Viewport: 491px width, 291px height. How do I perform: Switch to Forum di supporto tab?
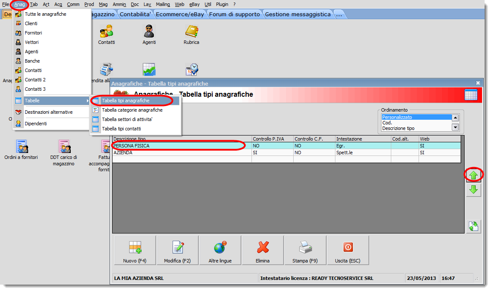pyautogui.click(x=234, y=14)
